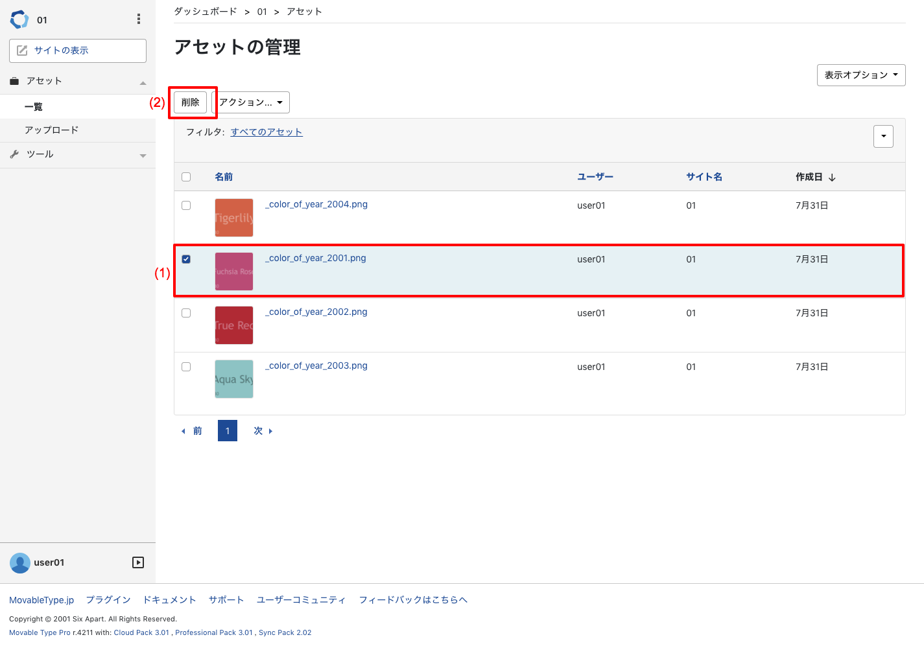Image resolution: width=924 pixels, height=659 pixels.
Task: Click the True Red thumbnail
Action: click(234, 325)
